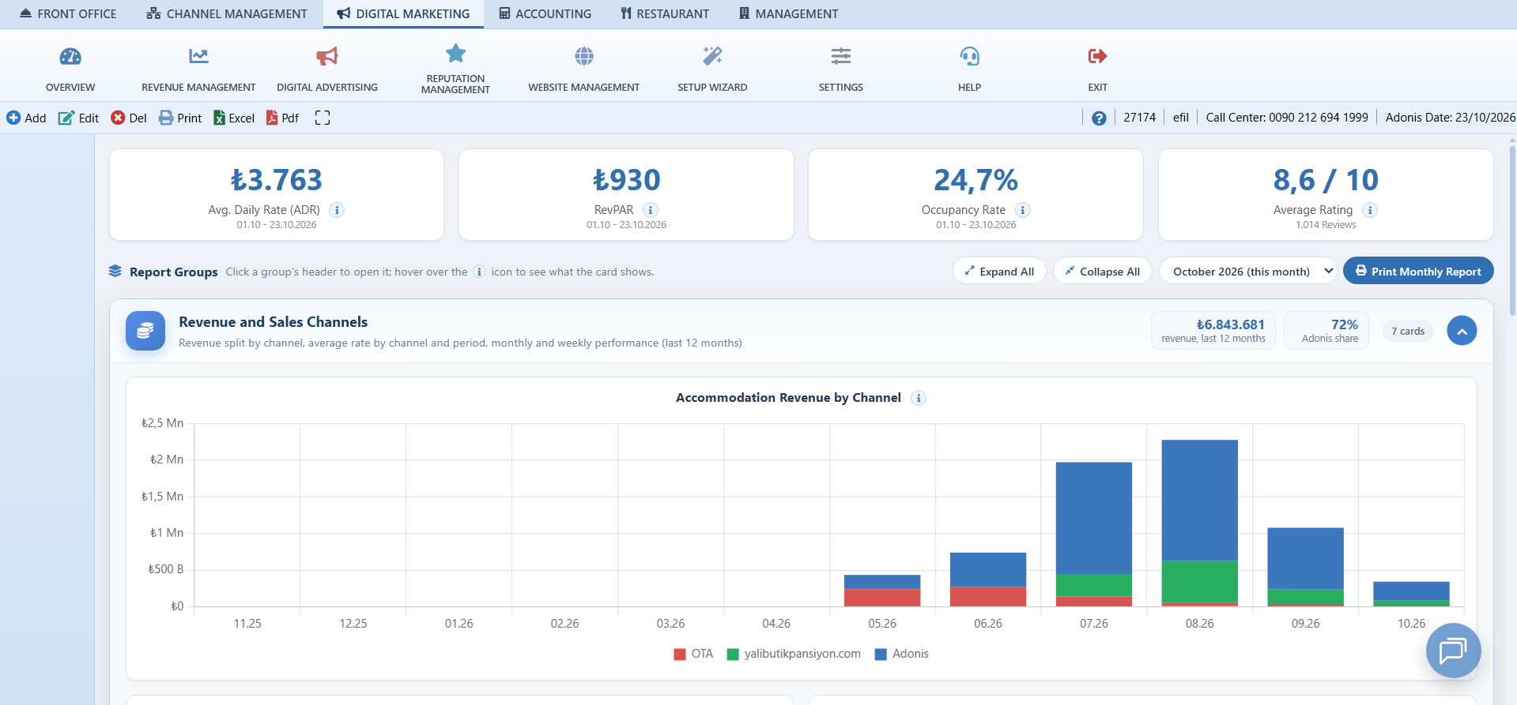Click the Print Monthly Report button
The width and height of the screenshot is (1517, 705).
pyautogui.click(x=1418, y=272)
